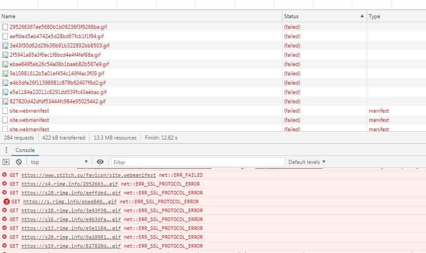Click the red error icon beside site.webmanifest error
This screenshot has height=253, width=426.
click(x=5, y=175)
